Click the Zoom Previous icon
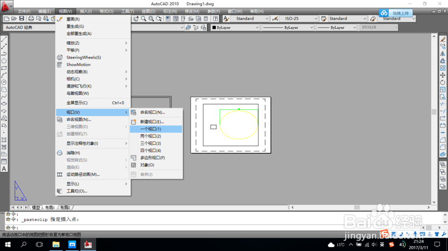448x251 pixels. [159, 18]
